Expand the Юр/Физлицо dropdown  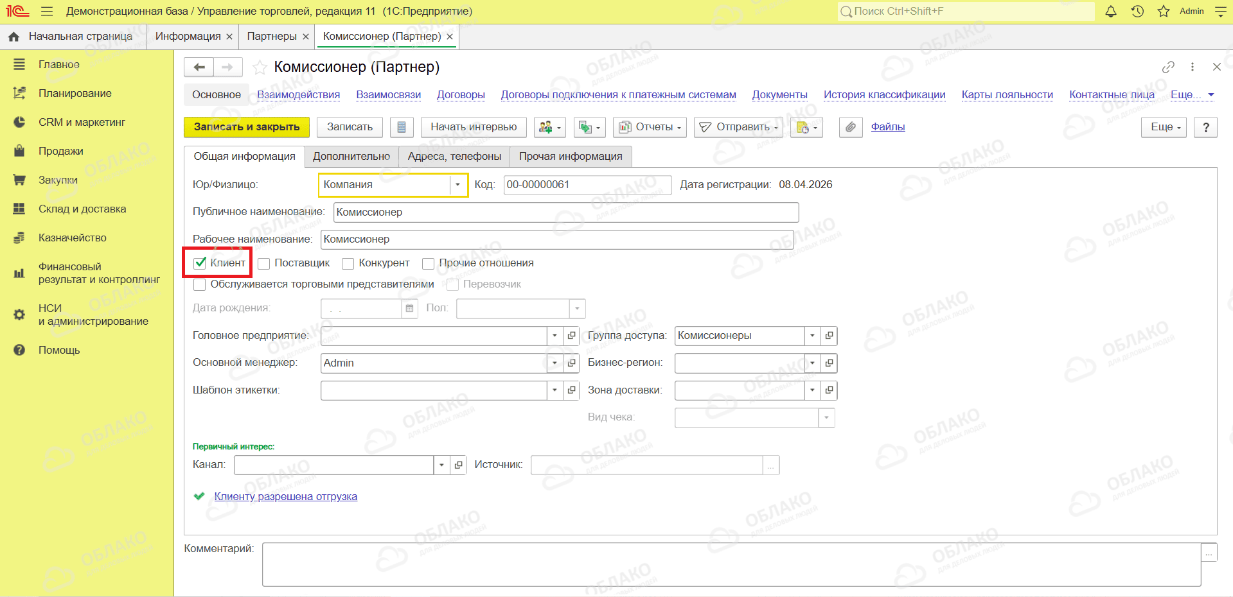(x=457, y=185)
